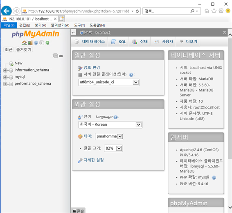Open the 더보기 more menu dropdown
The height and width of the screenshot is (213, 232).
click(189, 42)
